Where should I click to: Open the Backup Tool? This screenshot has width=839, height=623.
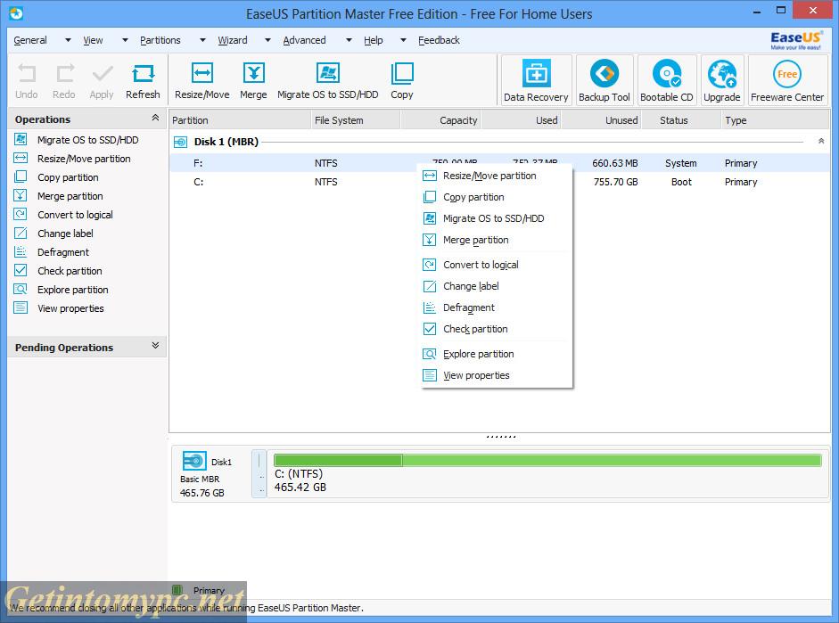tap(605, 80)
